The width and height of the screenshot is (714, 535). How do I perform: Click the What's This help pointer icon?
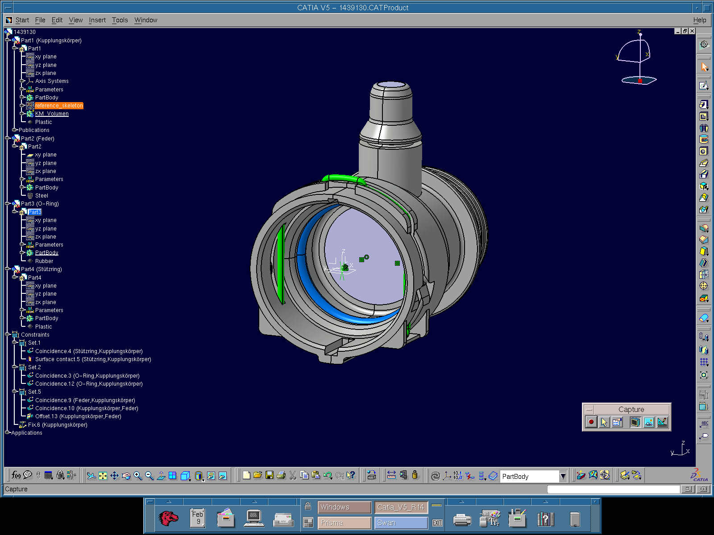pos(351,475)
